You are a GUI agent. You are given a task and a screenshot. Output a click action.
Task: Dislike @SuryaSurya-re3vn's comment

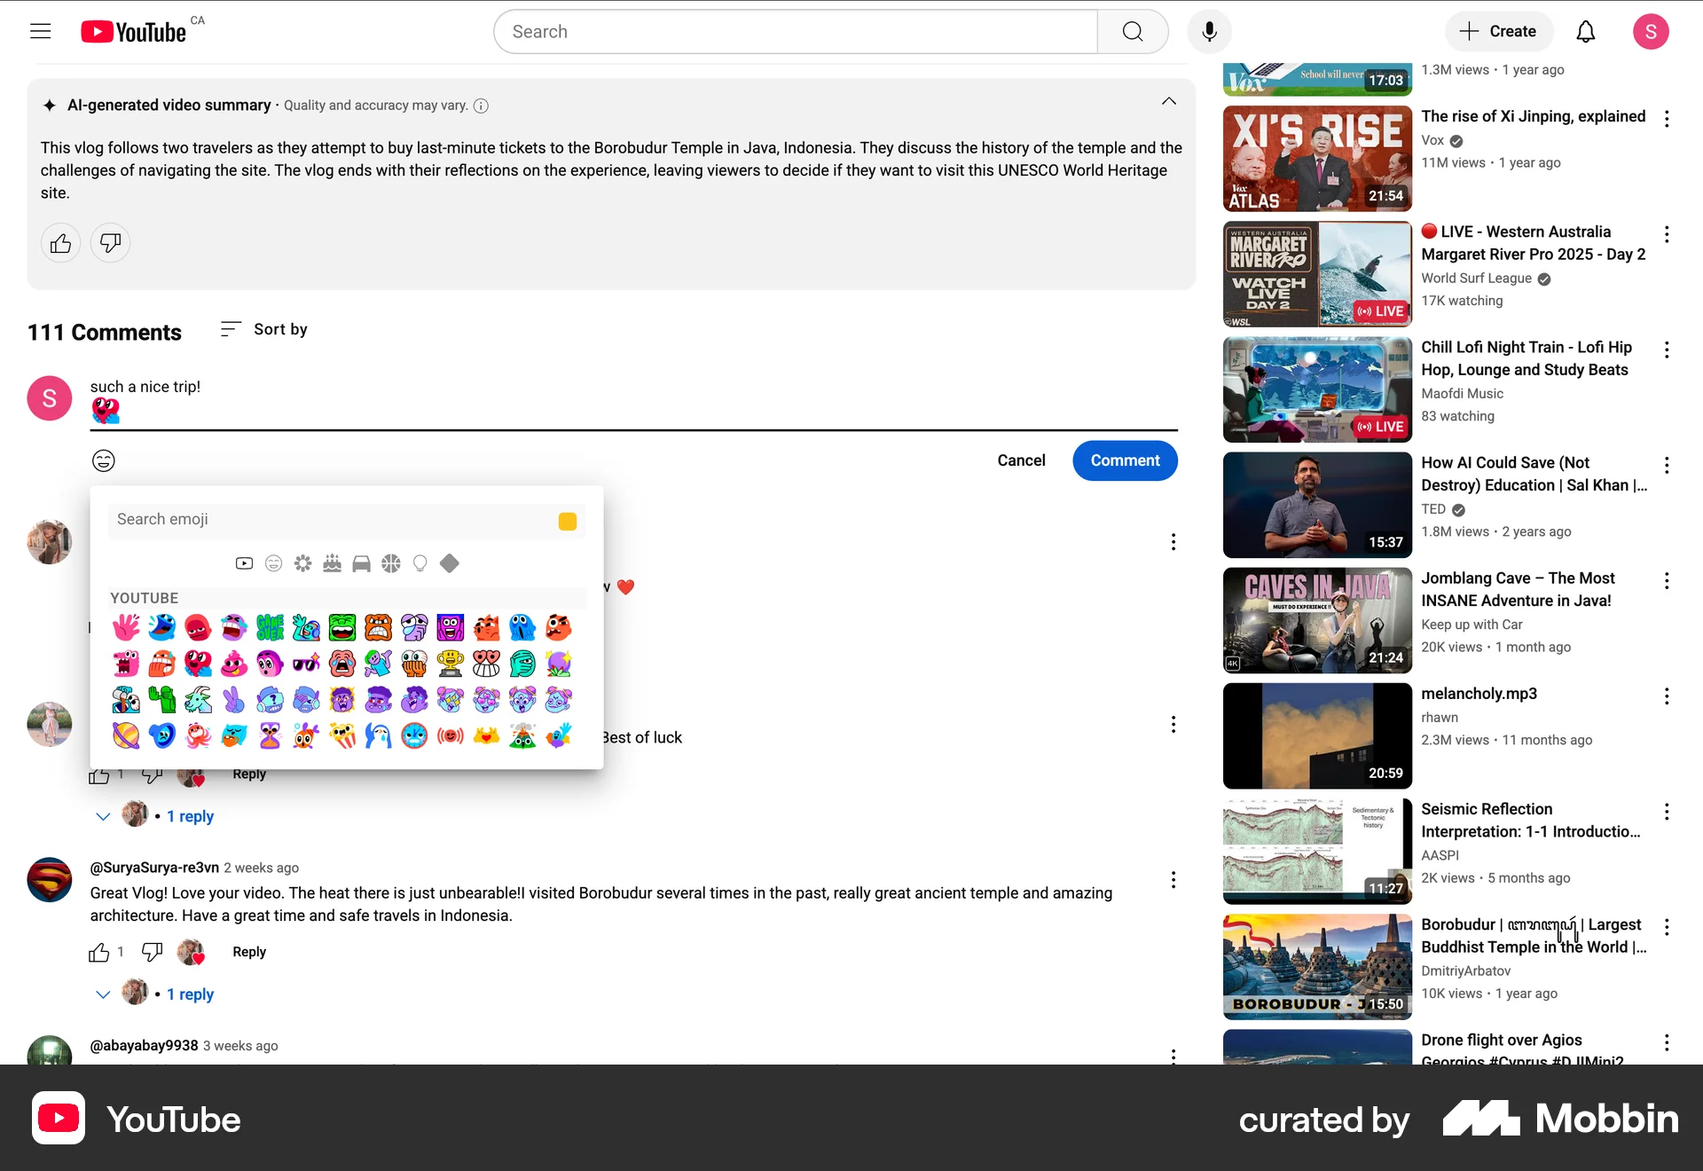(152, 952)
